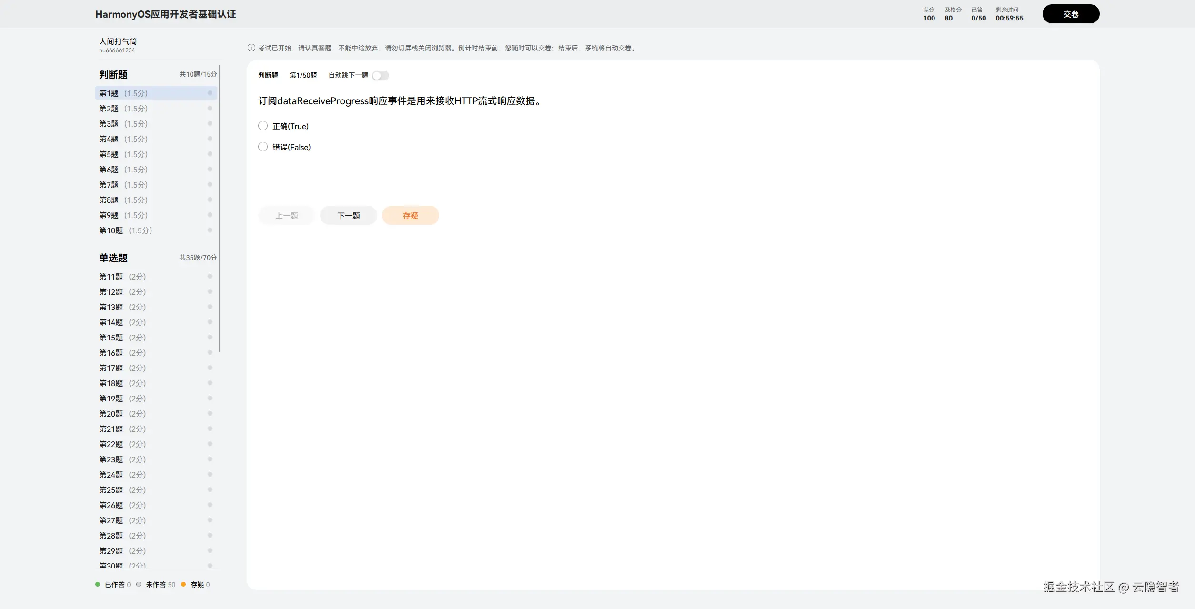Click status dot next to 第11题
Image resolution: width=1195 pixels, height=609 pixels.
[x=210, y=276]
